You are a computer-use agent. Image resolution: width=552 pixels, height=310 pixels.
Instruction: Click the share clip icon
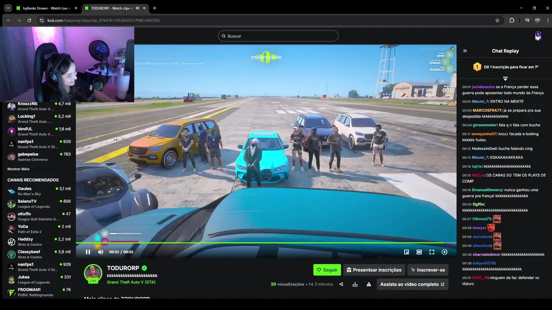[341, 284]
